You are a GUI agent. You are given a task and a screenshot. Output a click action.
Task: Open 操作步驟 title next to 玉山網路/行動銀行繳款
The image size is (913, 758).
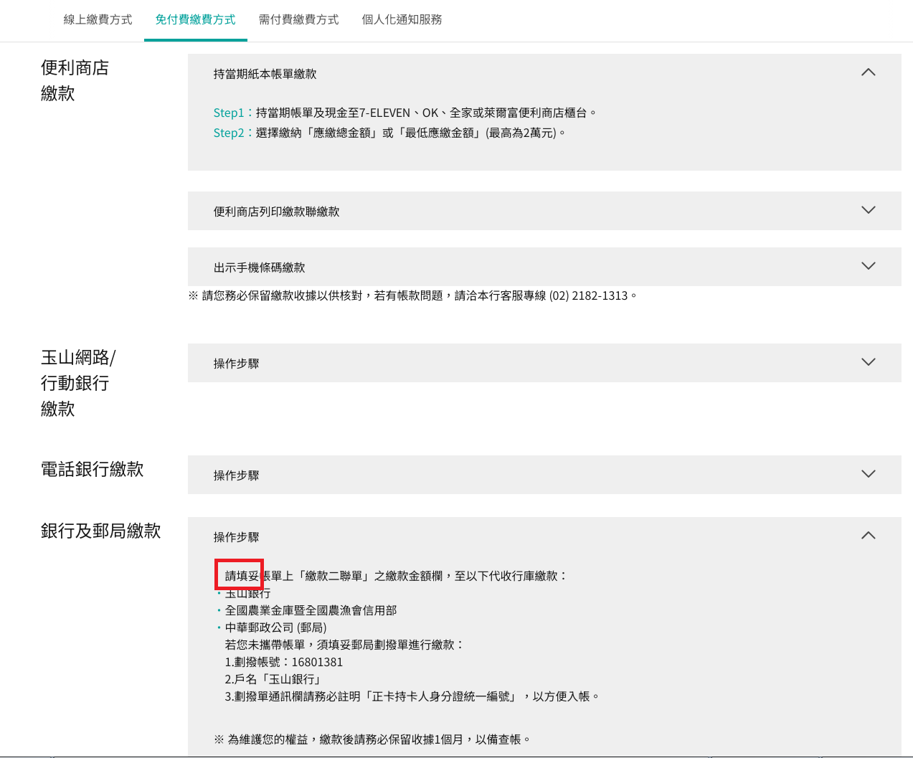(x=236, y=364)
